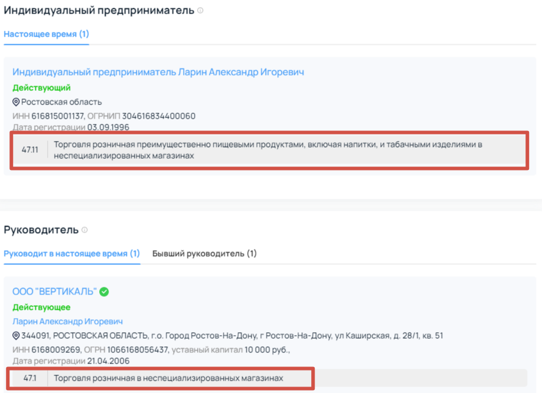Screen dimensions: 542x393
Task: Click info icon beside Индивидуальный предприниматель heading
Action: [x=201, y=11]
